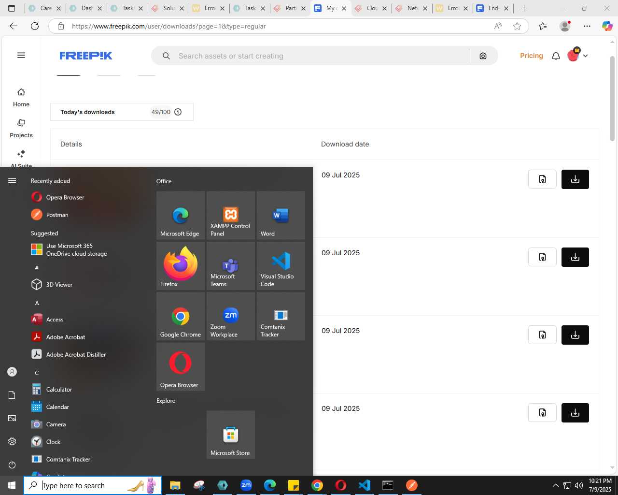Screen dimensions: 618x495
Task: Click the first row's license file icon
Action: (x=542, y=179)
